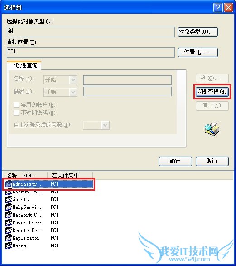Click the Administrators group icon
Viewport: 236px width, 266px height.
[8, 184]
